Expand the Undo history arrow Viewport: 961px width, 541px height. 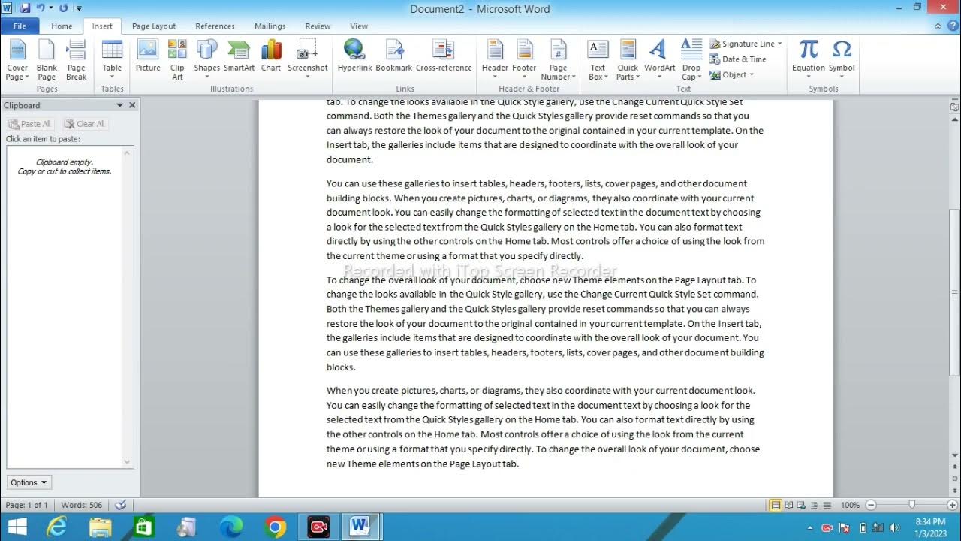click(x=50, y=8)
